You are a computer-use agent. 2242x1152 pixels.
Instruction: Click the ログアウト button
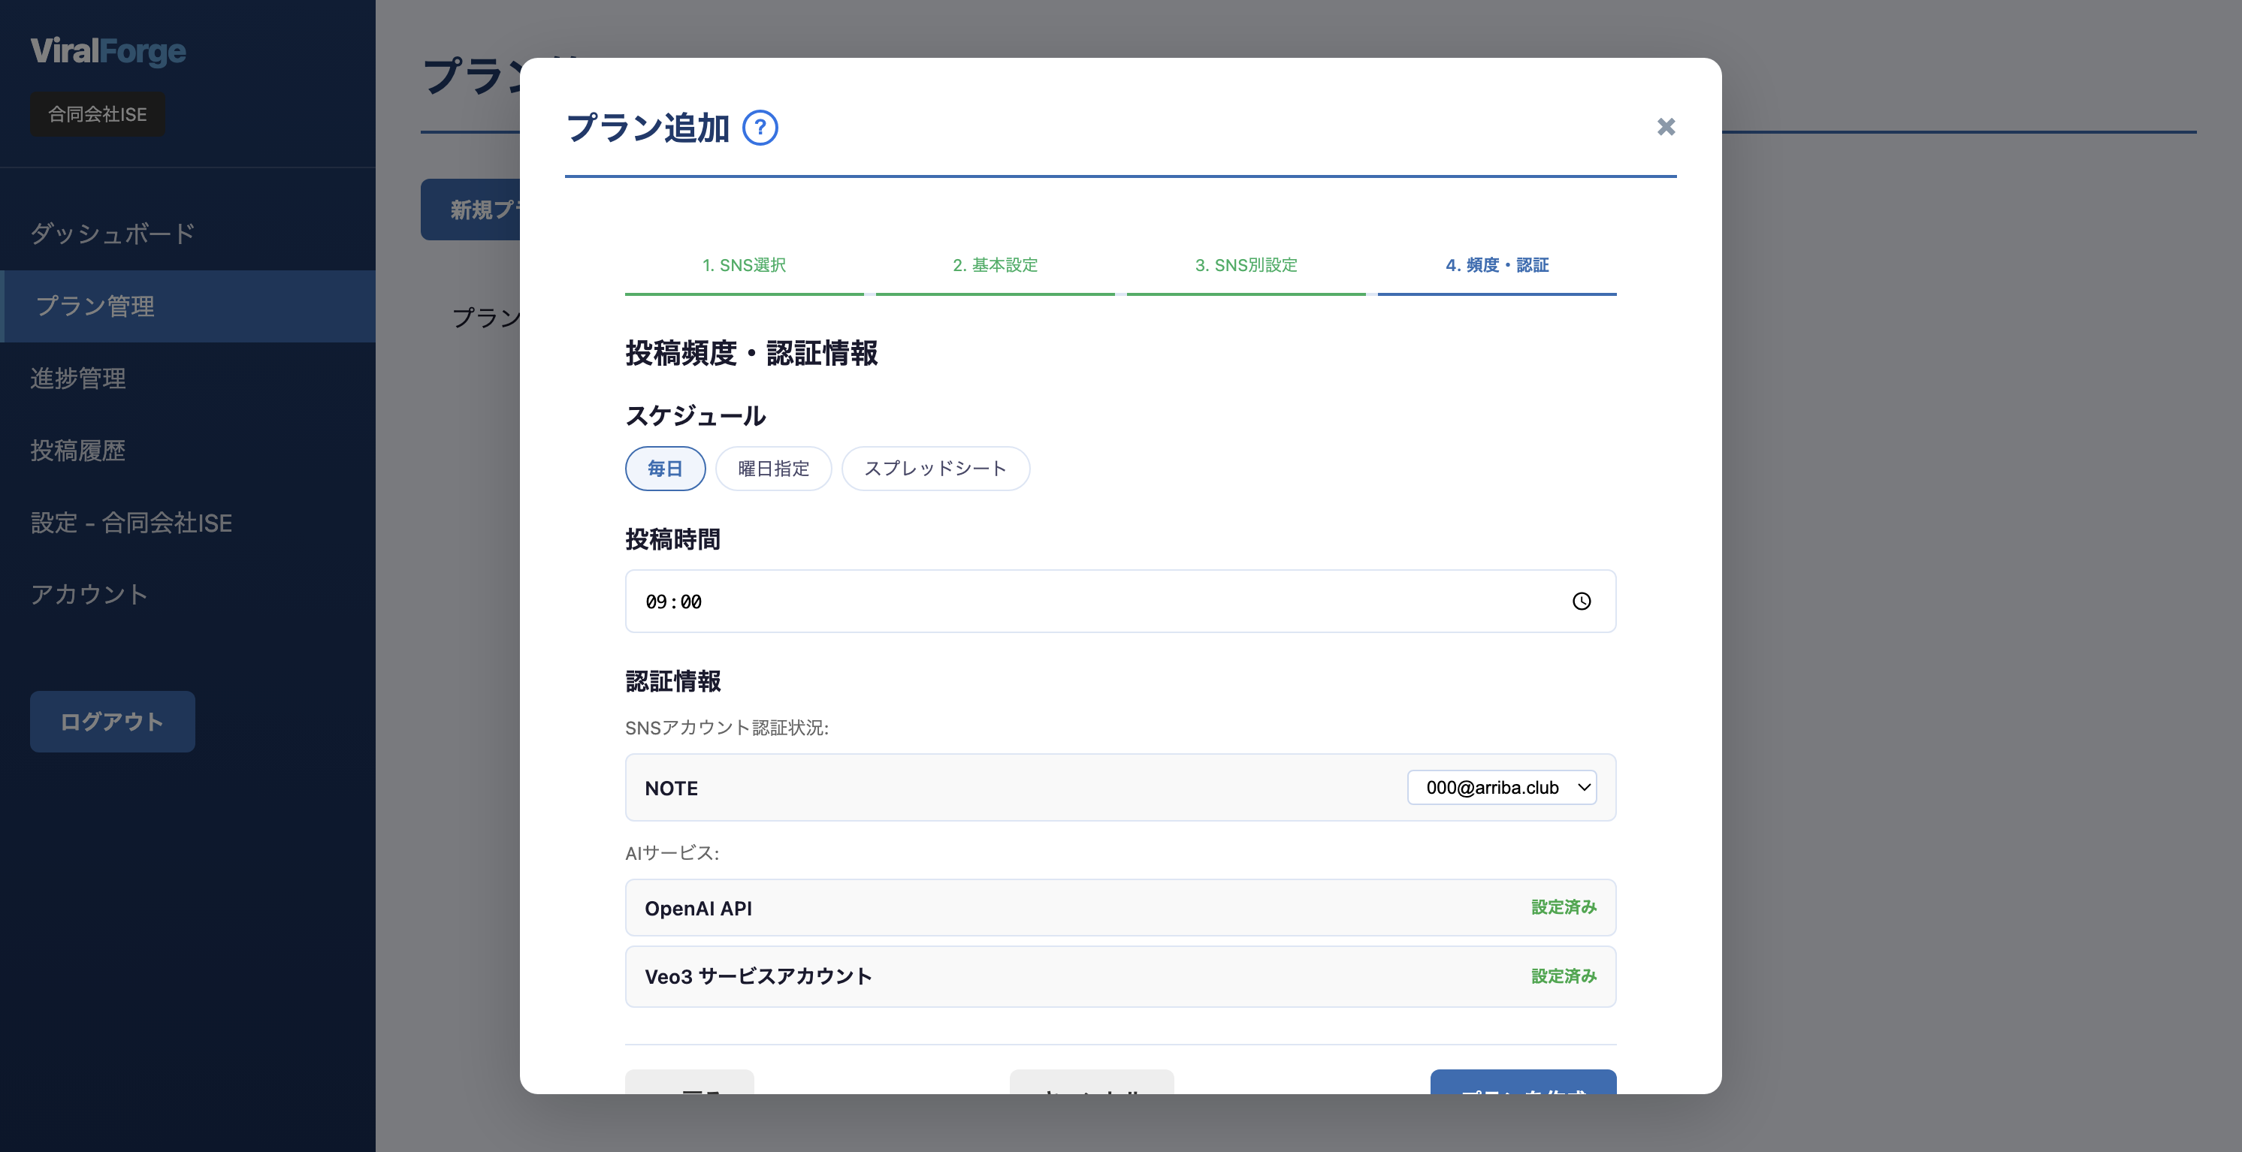coord(111,721)
